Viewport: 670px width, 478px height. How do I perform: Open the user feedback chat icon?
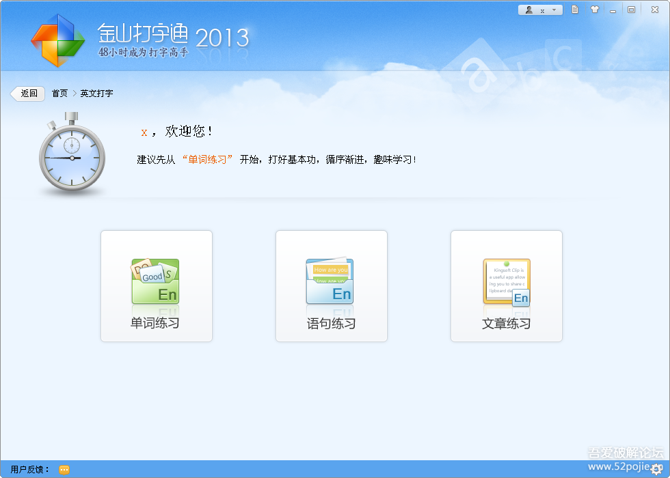(x=64, y=470)
